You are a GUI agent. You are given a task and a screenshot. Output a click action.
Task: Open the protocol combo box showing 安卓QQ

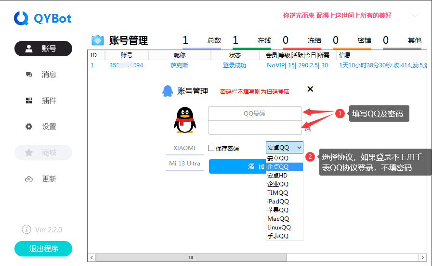(284, 148)
